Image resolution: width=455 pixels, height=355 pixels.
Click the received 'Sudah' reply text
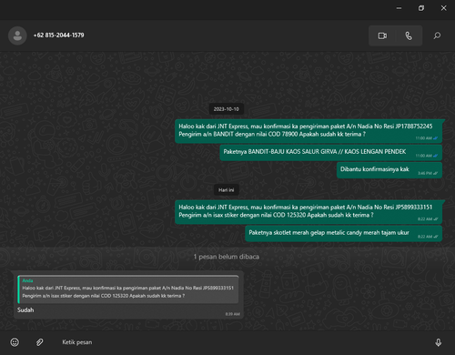[x=25, y=310]
